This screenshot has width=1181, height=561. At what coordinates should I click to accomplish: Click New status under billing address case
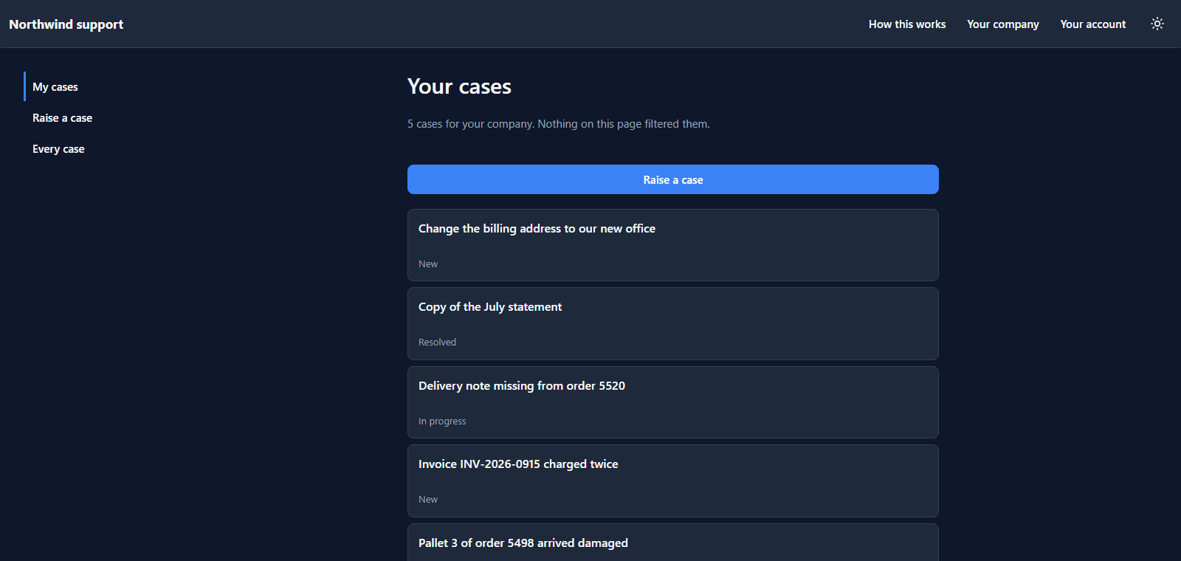428,264
